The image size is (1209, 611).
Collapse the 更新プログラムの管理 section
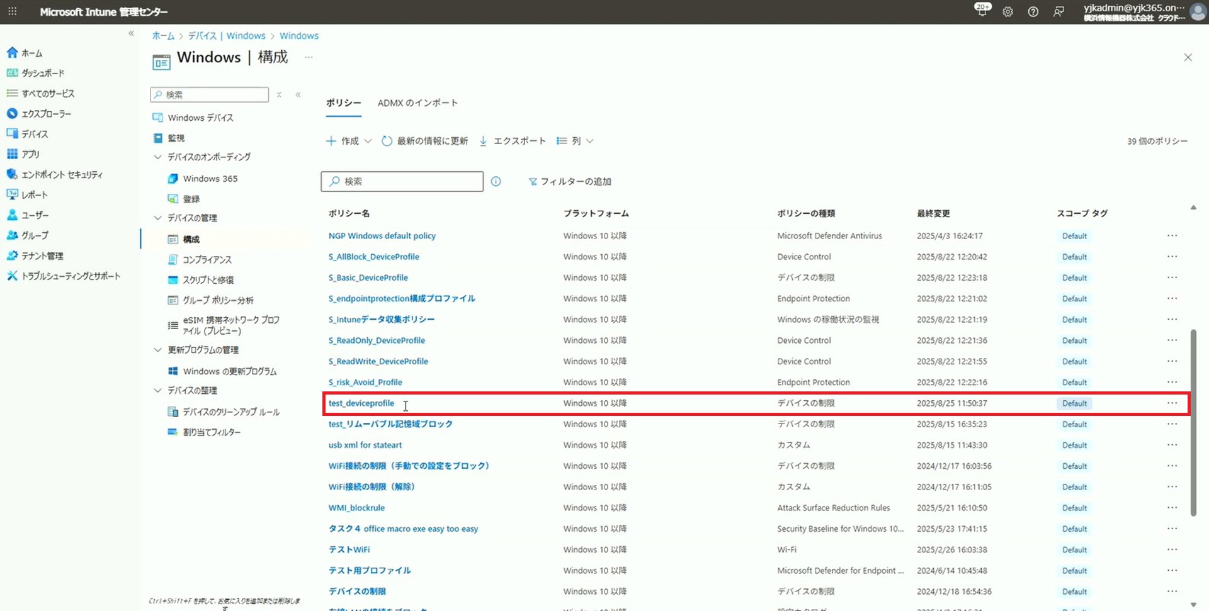157,350
